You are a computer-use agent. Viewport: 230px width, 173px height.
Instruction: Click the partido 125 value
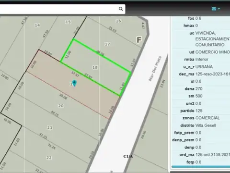199,111
